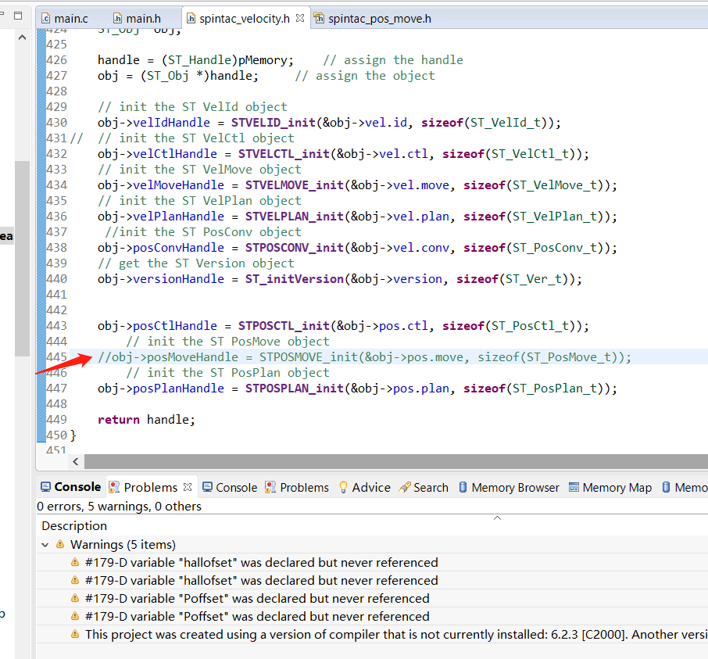Click the STVELPLAN_init function call
Image resolution: width=708 pixels, height=659 pixels.
(x=295, y=217)
